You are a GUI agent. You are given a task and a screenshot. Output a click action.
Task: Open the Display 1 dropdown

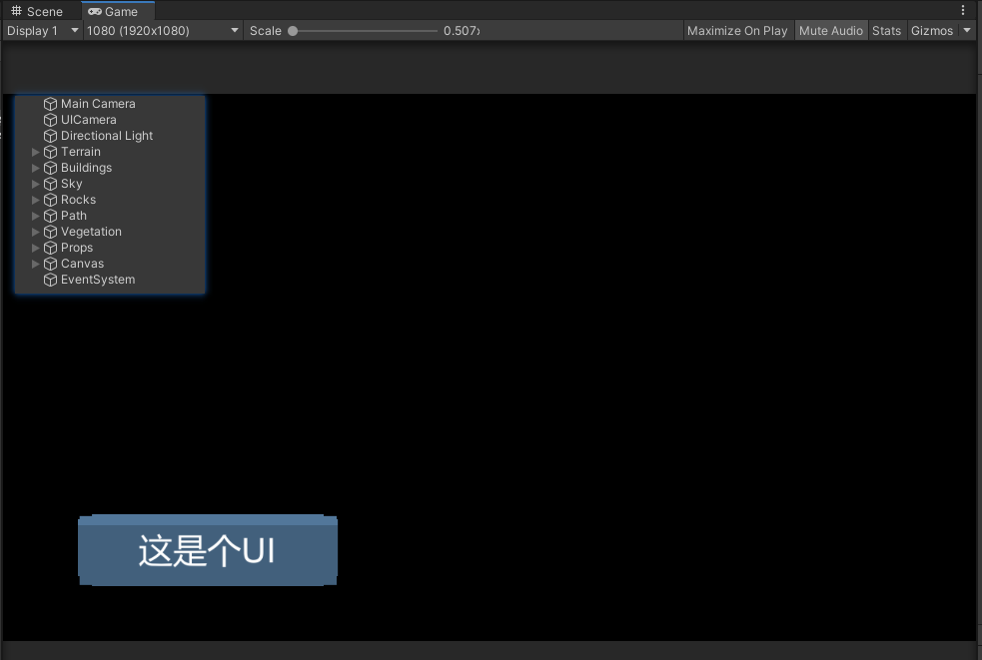pyautogui.click(x=40, y=30)
